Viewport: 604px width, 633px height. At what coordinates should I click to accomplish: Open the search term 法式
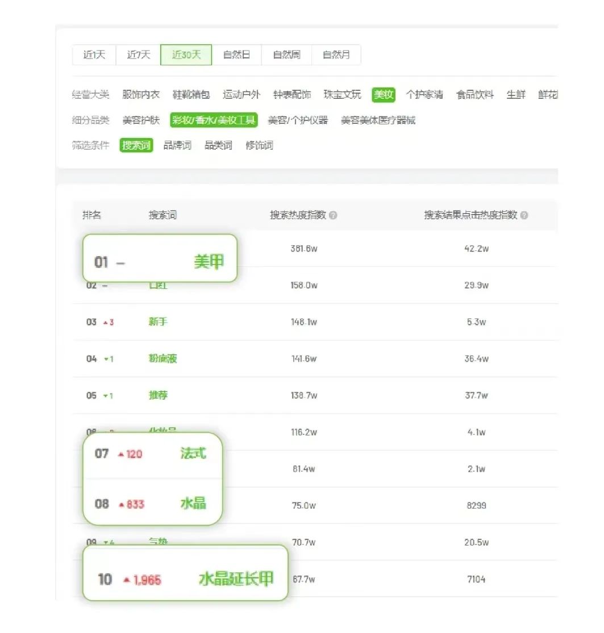193,454
